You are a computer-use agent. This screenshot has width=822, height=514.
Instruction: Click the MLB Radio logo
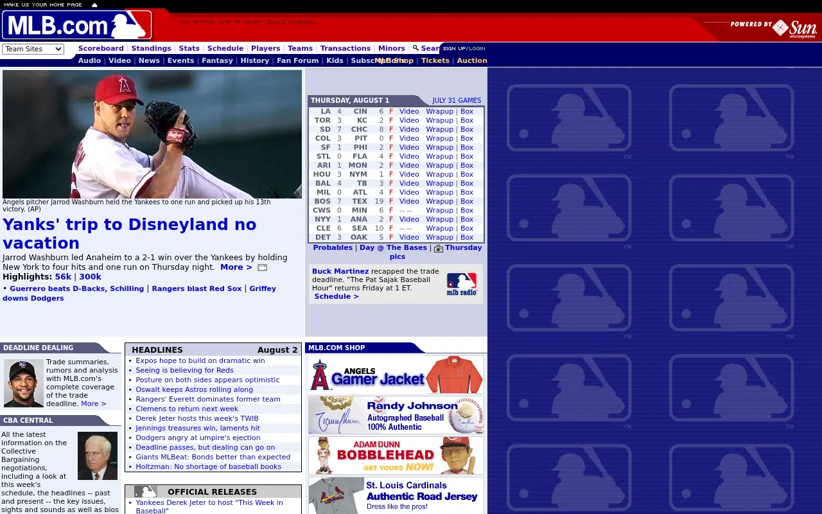pyautogui.click(x=462, y=284)
